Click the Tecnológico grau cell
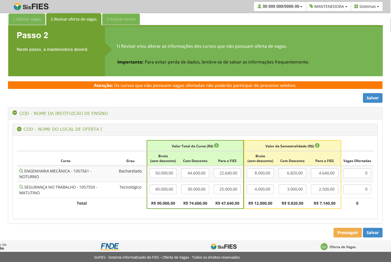391x262 pixels. point(130,187)
